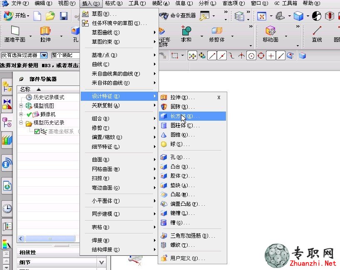Click 三角形加强筋 menu entry

click(192, 236)
